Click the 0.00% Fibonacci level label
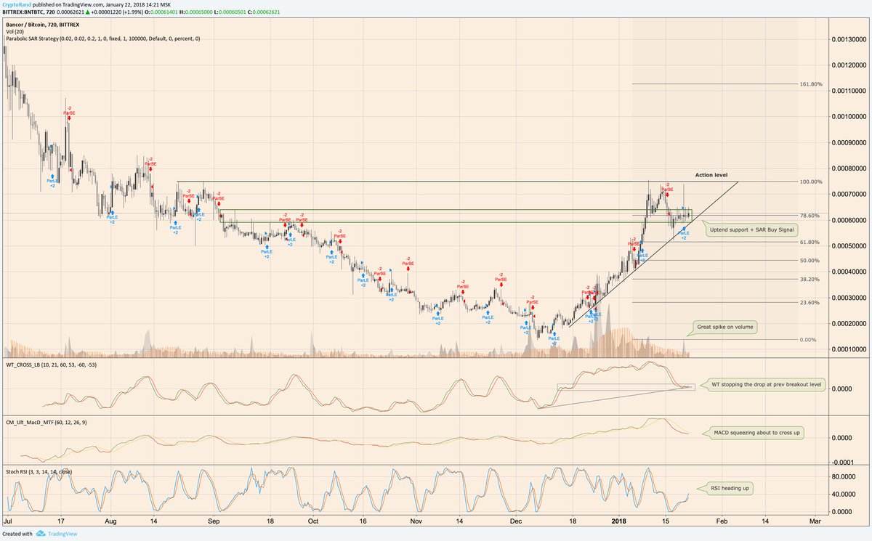Viewport: 872px width, 541px height. coord(807,340)
